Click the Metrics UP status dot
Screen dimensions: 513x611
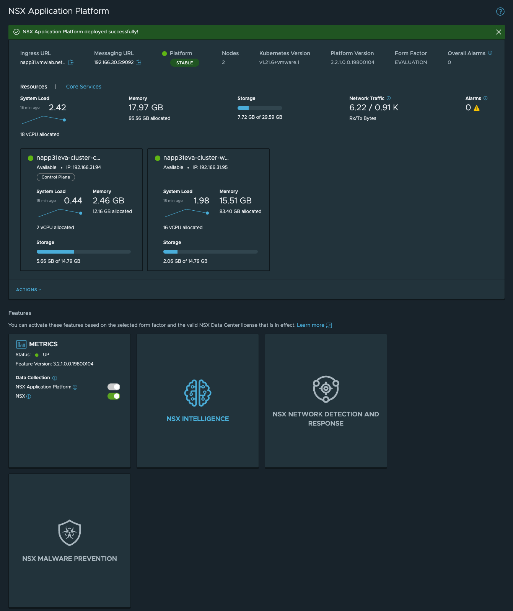37,355
